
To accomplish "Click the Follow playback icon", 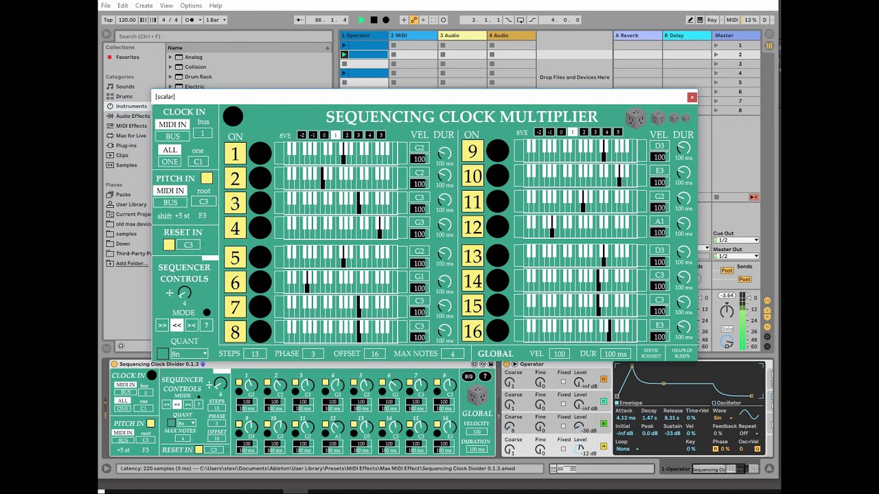I will click(299, 20).
